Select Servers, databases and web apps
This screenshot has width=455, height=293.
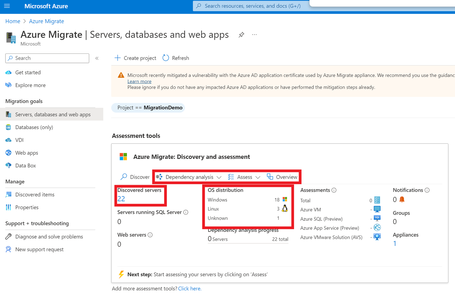[52, 114]
